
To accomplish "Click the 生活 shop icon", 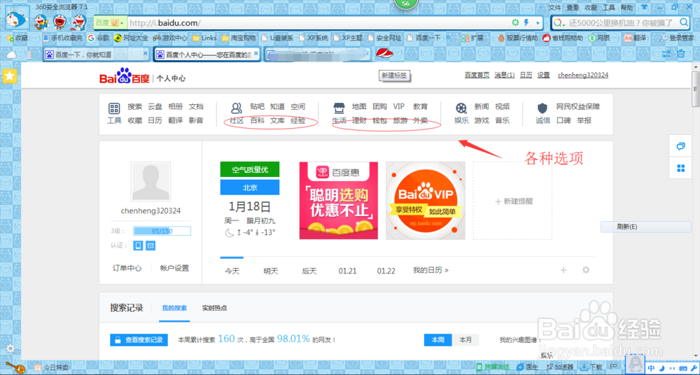I will 339,108.
